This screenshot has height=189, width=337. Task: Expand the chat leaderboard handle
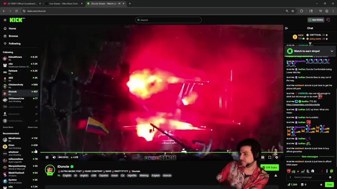coord(310,44)
